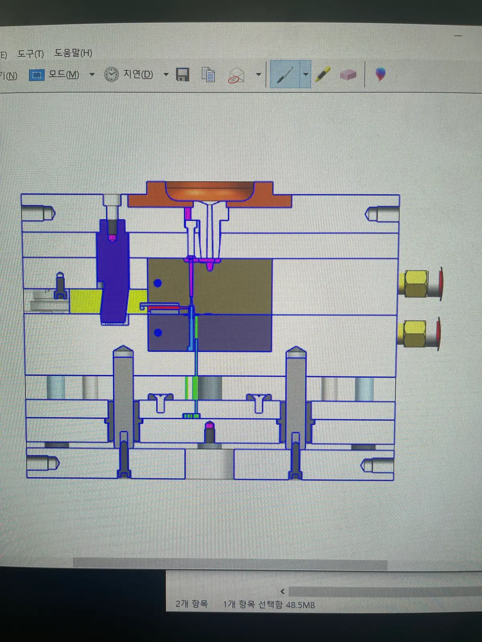The height and width of the screenshot is (642, 482).
Task: Click the 모드(M) snip mode button
Action: click(55, 75)
